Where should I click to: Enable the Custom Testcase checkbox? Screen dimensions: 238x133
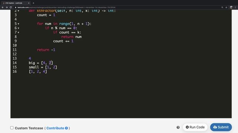pyautogui.click(x=12, y=128)
